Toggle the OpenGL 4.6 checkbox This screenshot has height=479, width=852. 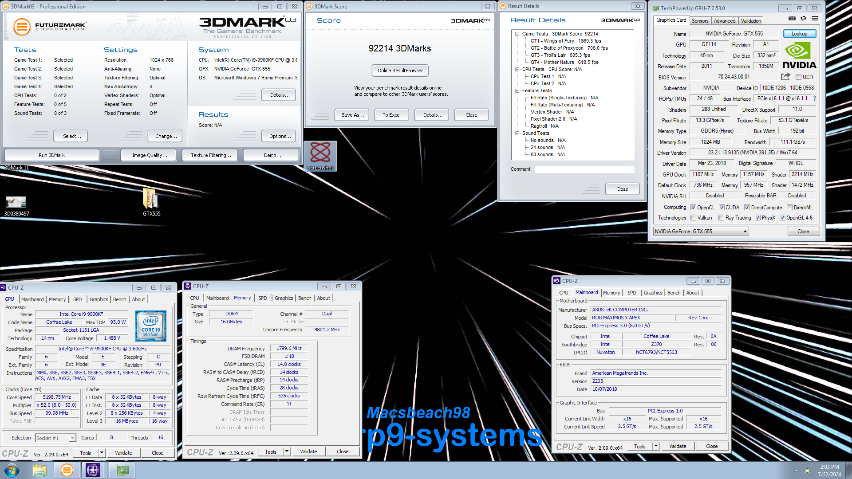pyautogui.click(x=783, y=218)
